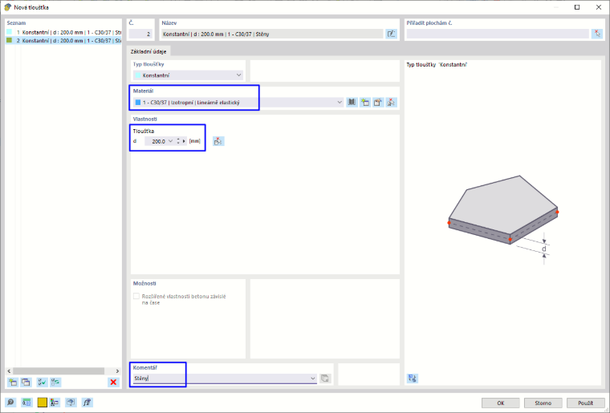Click the color swatch of list row 1
This screenshot has width=610, height=413.
(10, 32)
